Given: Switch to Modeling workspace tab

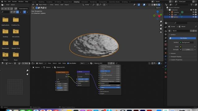Looking at the screenshot, I should [x=41, y=2].
